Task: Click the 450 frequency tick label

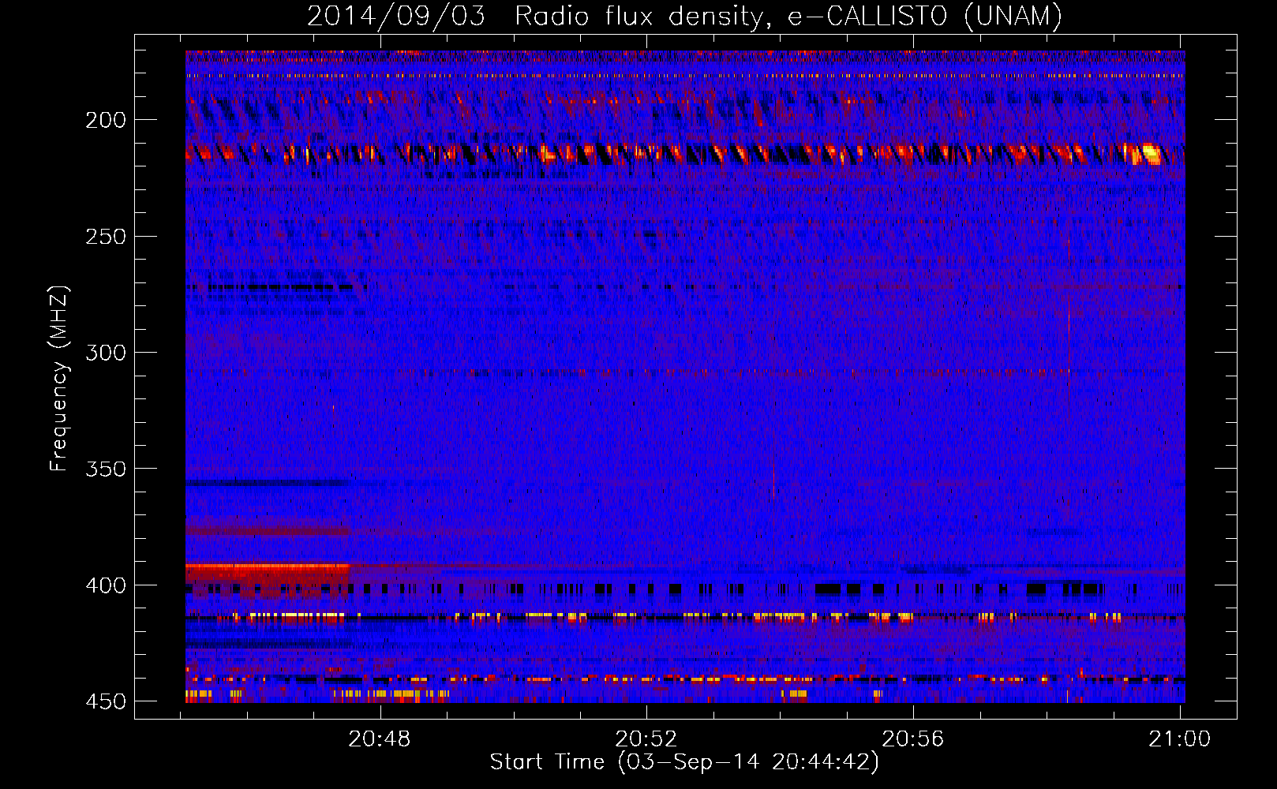Action: point(106,701)
